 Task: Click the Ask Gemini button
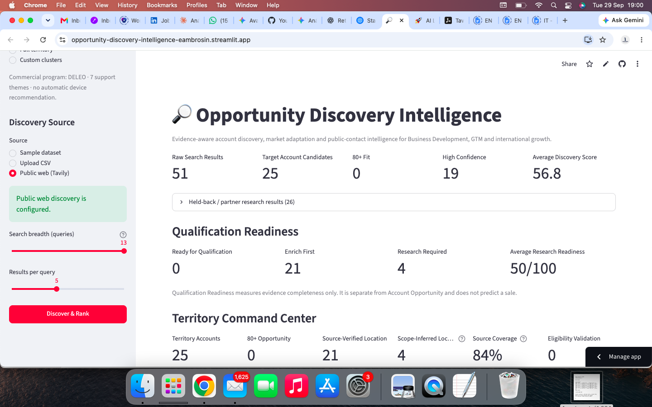(x=623, y=20)
